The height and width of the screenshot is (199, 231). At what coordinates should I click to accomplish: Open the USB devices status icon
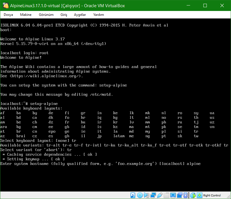(x=160, y=195)
